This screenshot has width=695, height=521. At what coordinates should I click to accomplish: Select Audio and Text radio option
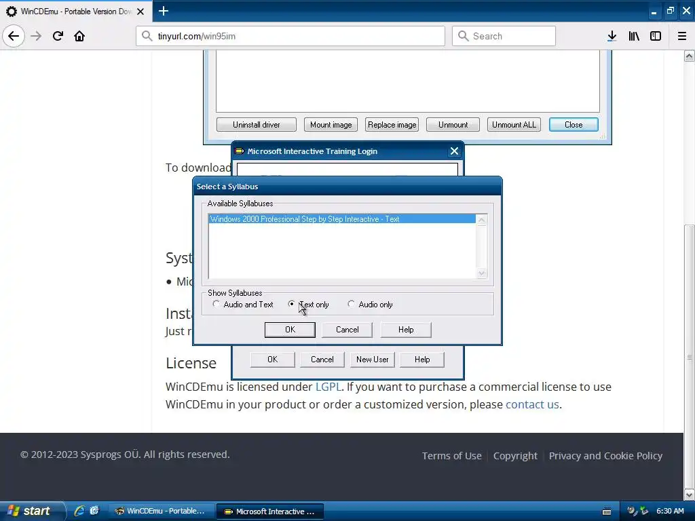coord(244,305)
